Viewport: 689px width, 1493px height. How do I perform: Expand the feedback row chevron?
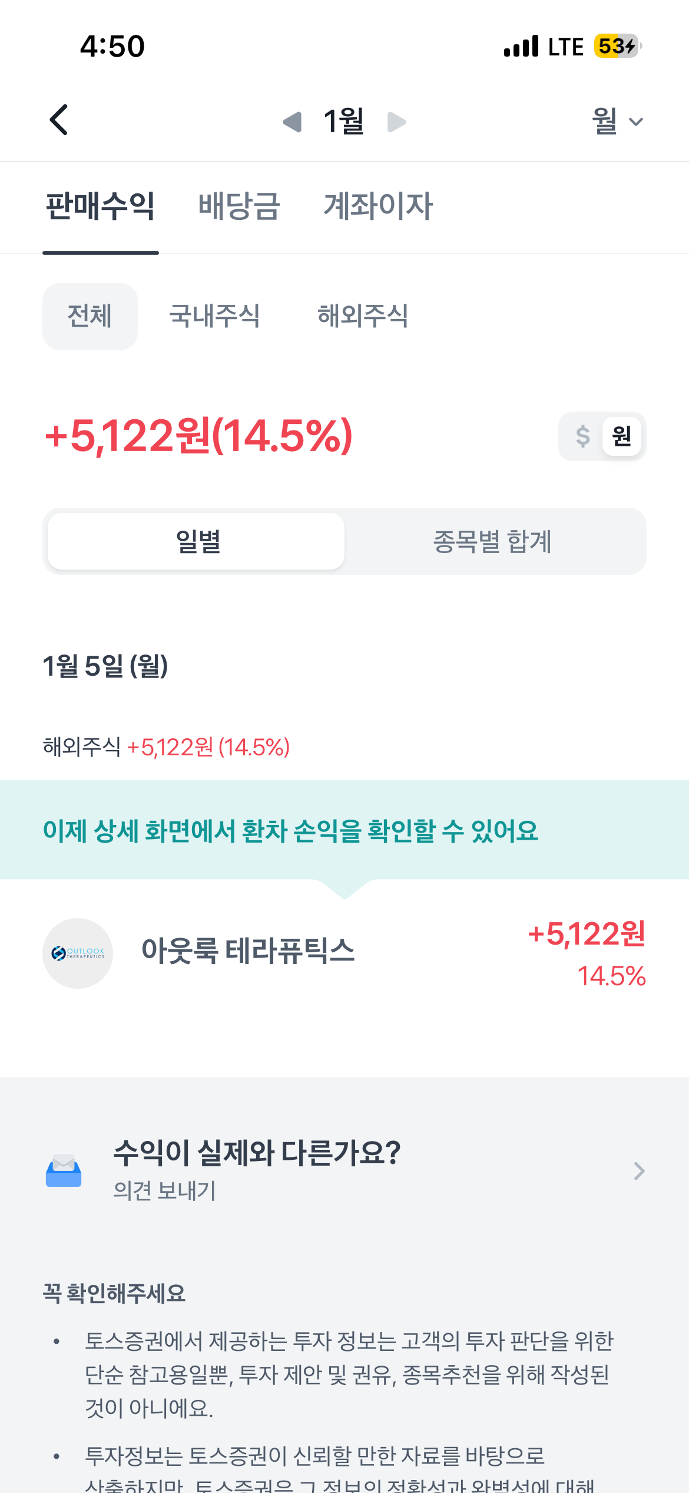click(x=639, y=1171)
